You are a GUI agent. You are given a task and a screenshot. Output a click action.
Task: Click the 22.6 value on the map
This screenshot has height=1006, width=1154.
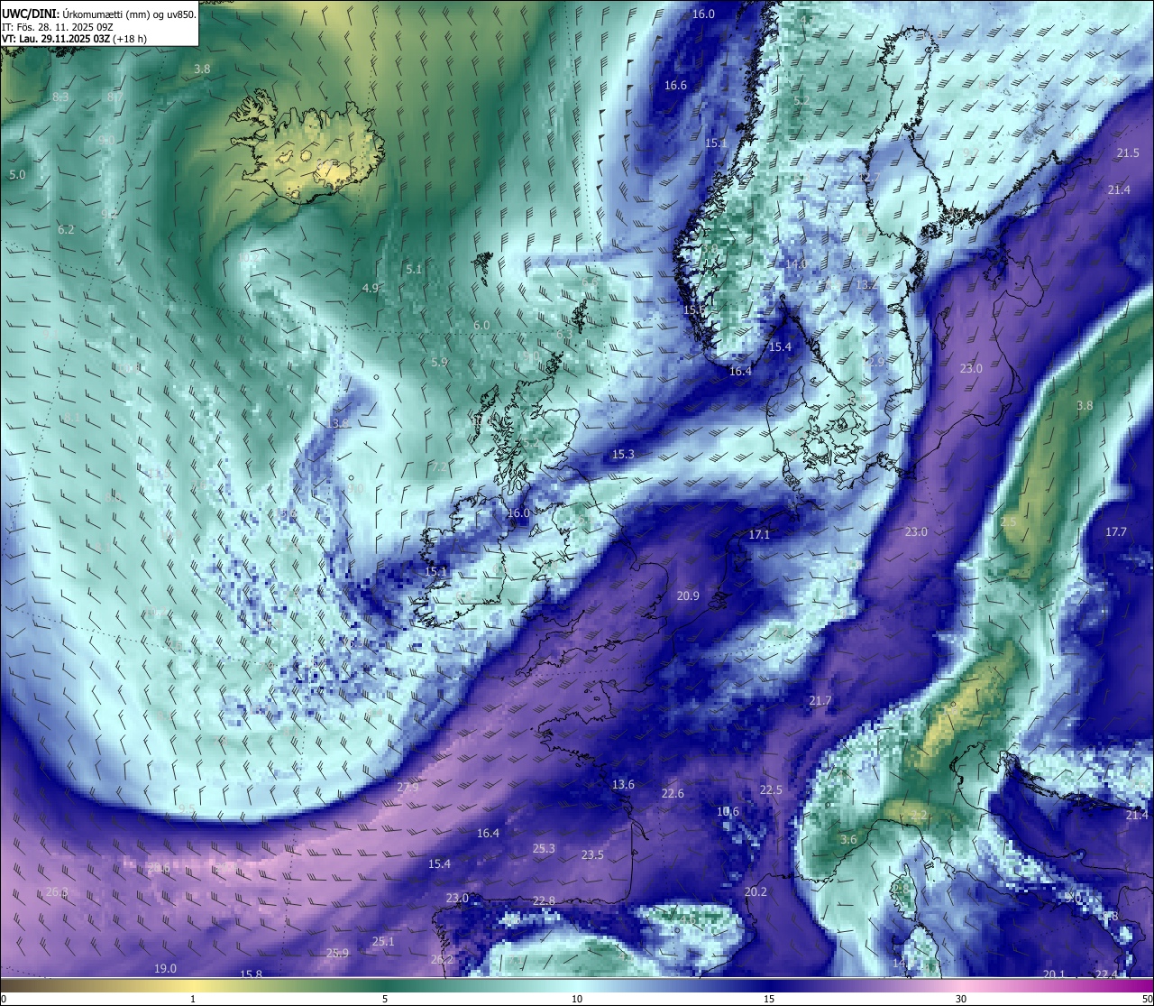(x=673, y=794)
